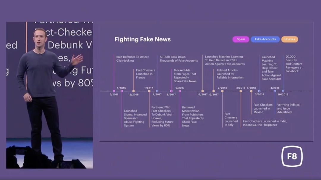The height and width of the screenshot is (180, 321).
Task: Click the 10/2018 timeline marker dot
Action: click(283, 91)
